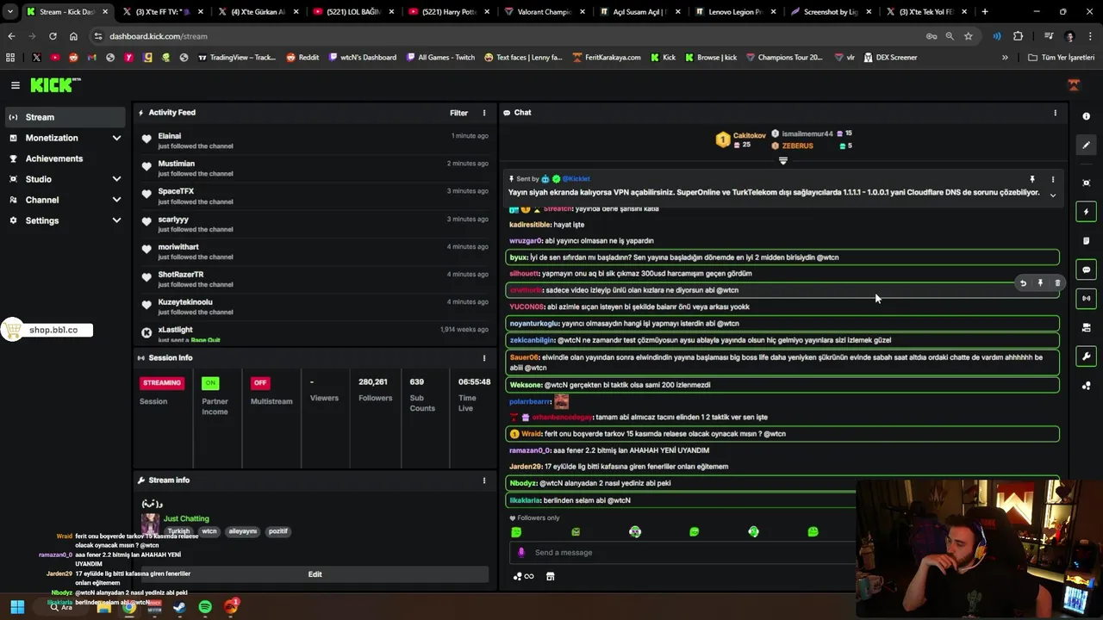The width and height of the screenshot is (1103, 620).
Task: Click the Edit button in Stream info
Action: pyautogui.click(x=315, y=574)
